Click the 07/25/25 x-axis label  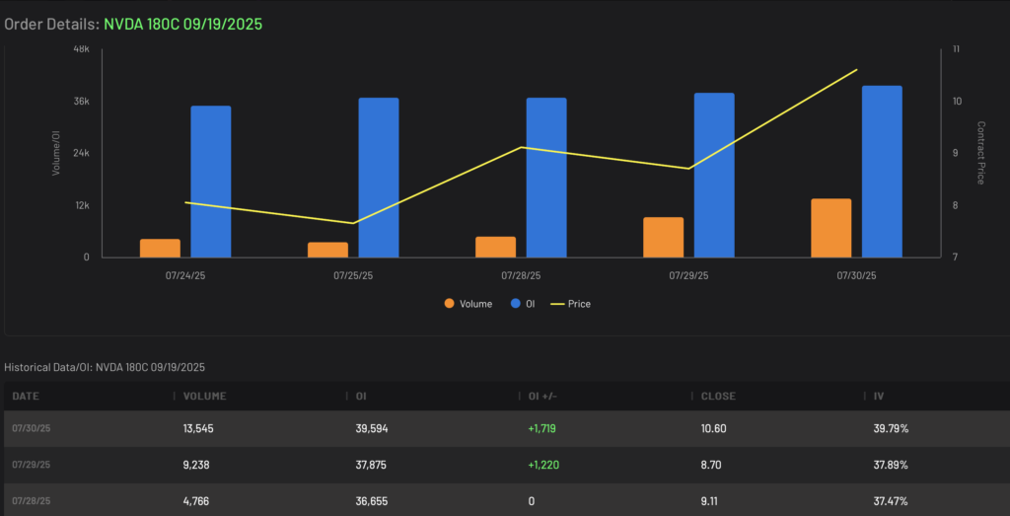pyautogui.click(x=353, y=275)
